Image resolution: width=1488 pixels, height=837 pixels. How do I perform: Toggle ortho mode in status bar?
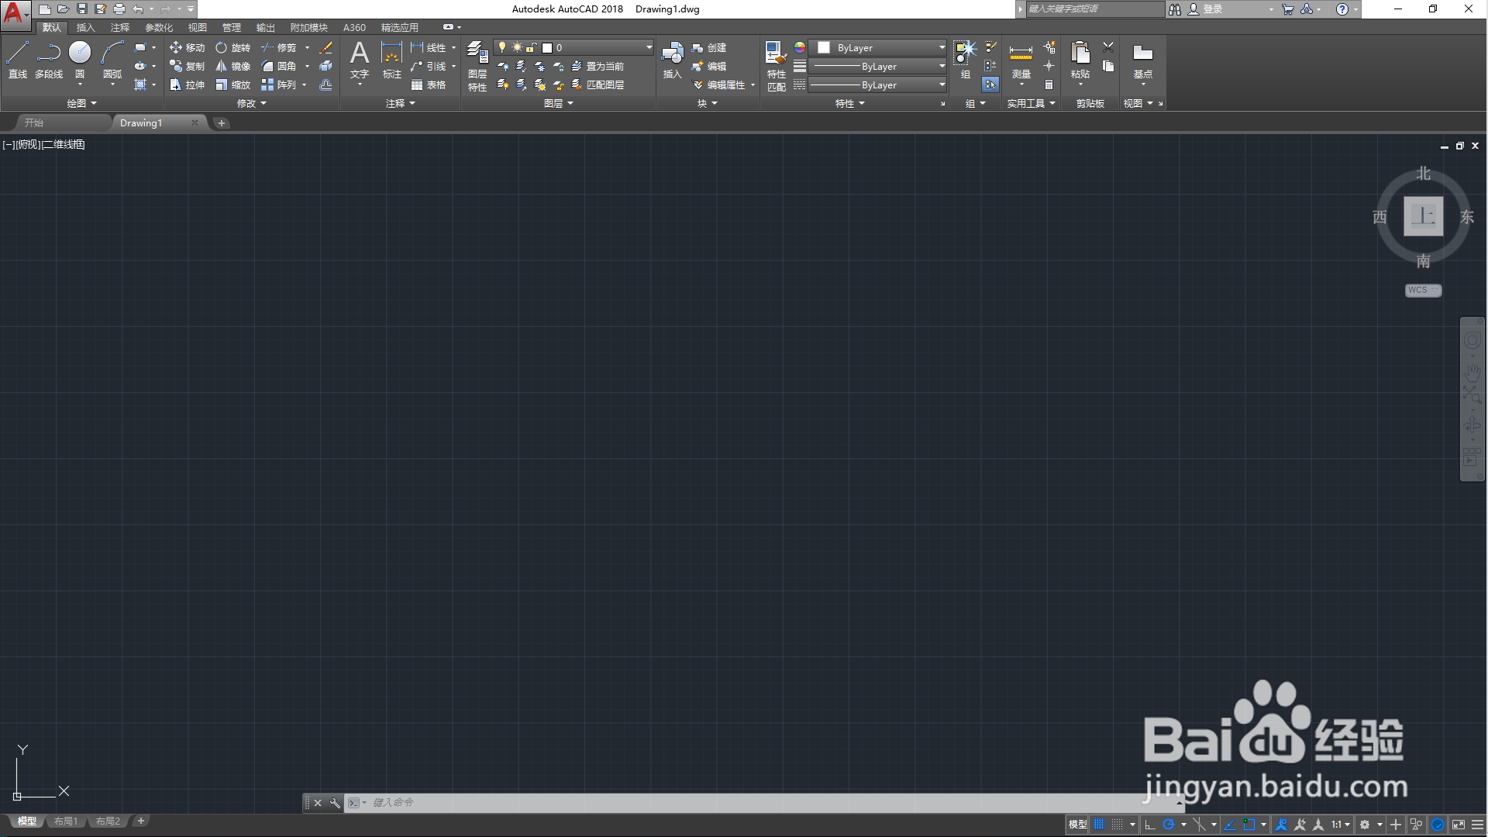(x=1150, y=825)
